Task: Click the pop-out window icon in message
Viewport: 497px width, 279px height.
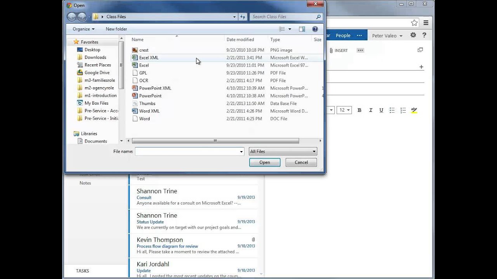Action: [x=420, y=50]
